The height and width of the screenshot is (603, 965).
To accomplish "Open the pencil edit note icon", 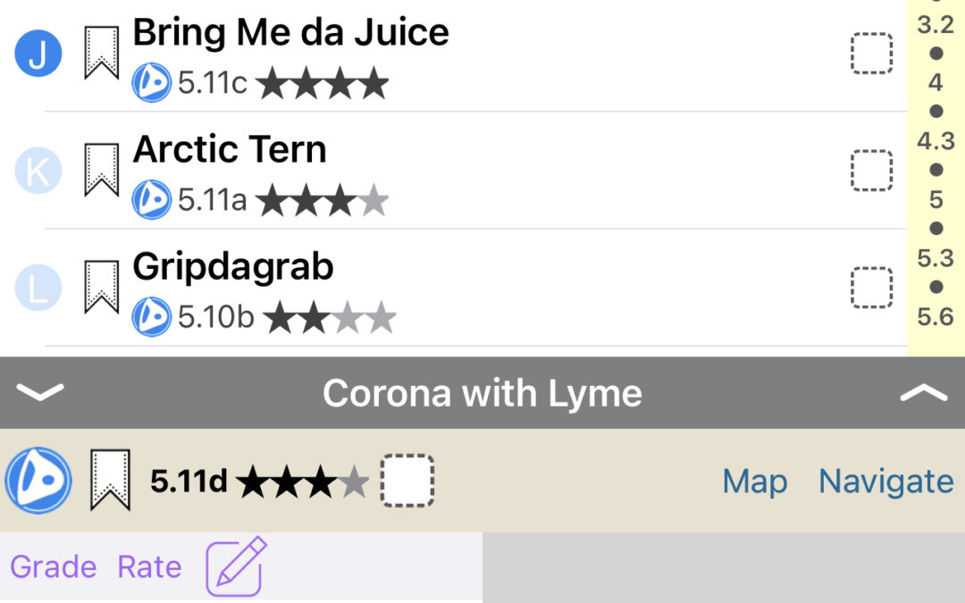I will 236,565.
